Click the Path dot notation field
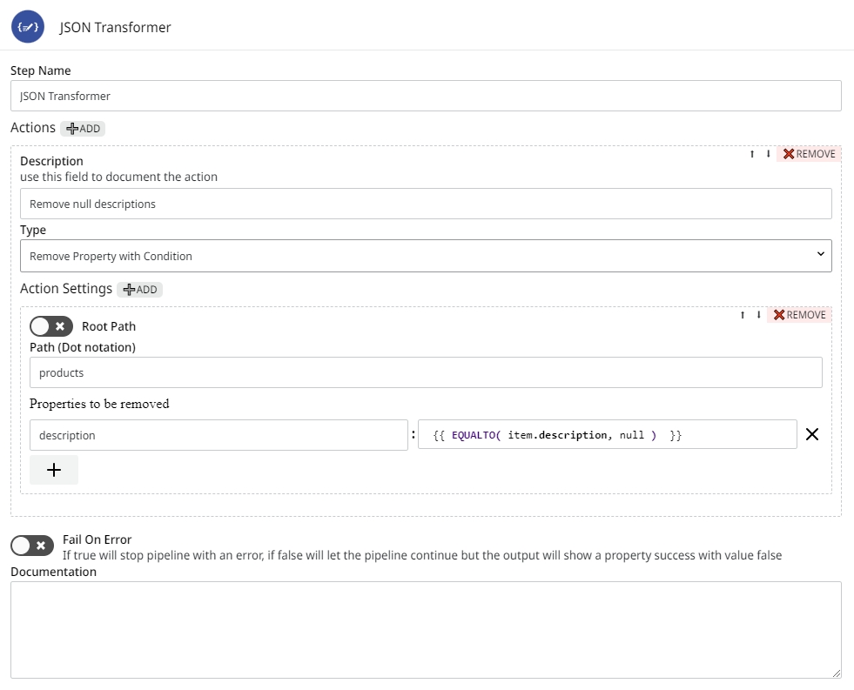The width and height of the screenshot is (854, 690). 426,372
